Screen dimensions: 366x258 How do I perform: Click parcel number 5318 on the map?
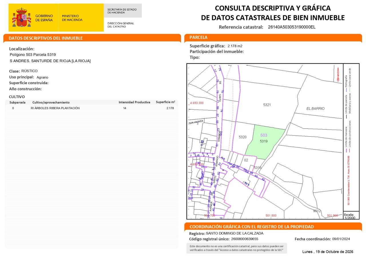click(x=258, y=168)
